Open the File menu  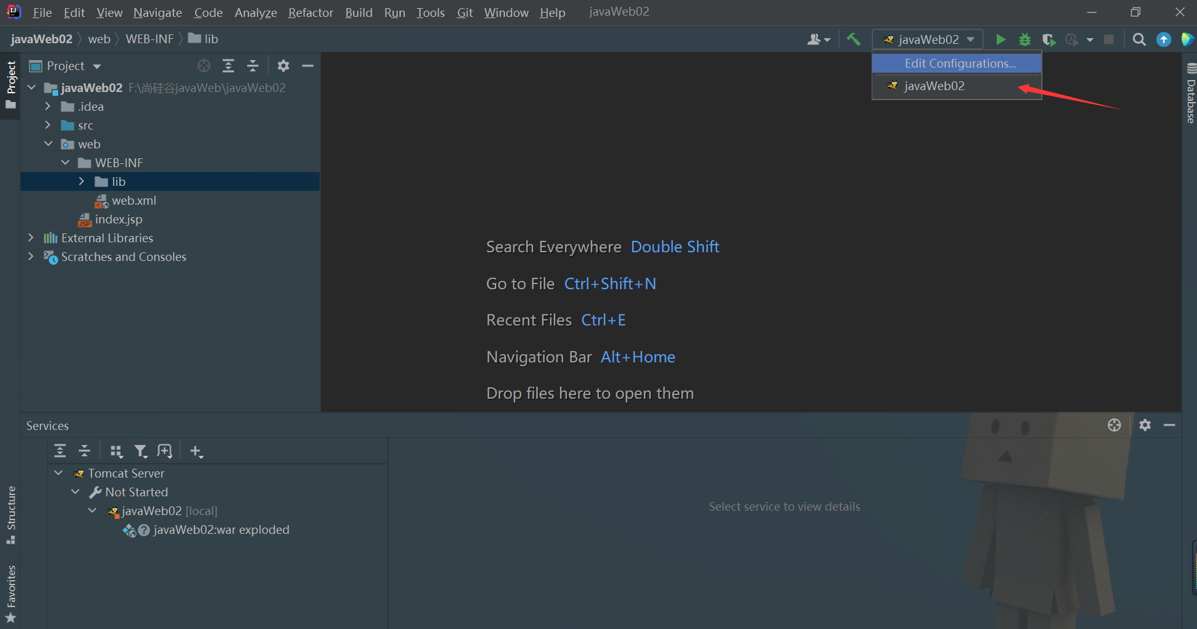[x=42, y=13]
